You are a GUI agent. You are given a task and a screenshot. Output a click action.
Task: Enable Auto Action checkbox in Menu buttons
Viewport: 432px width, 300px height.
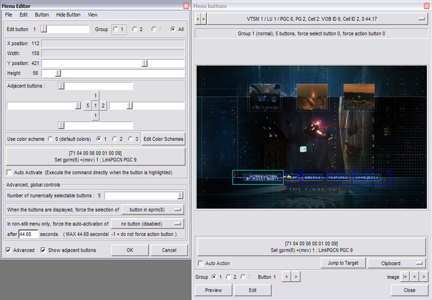click(200, 263)
